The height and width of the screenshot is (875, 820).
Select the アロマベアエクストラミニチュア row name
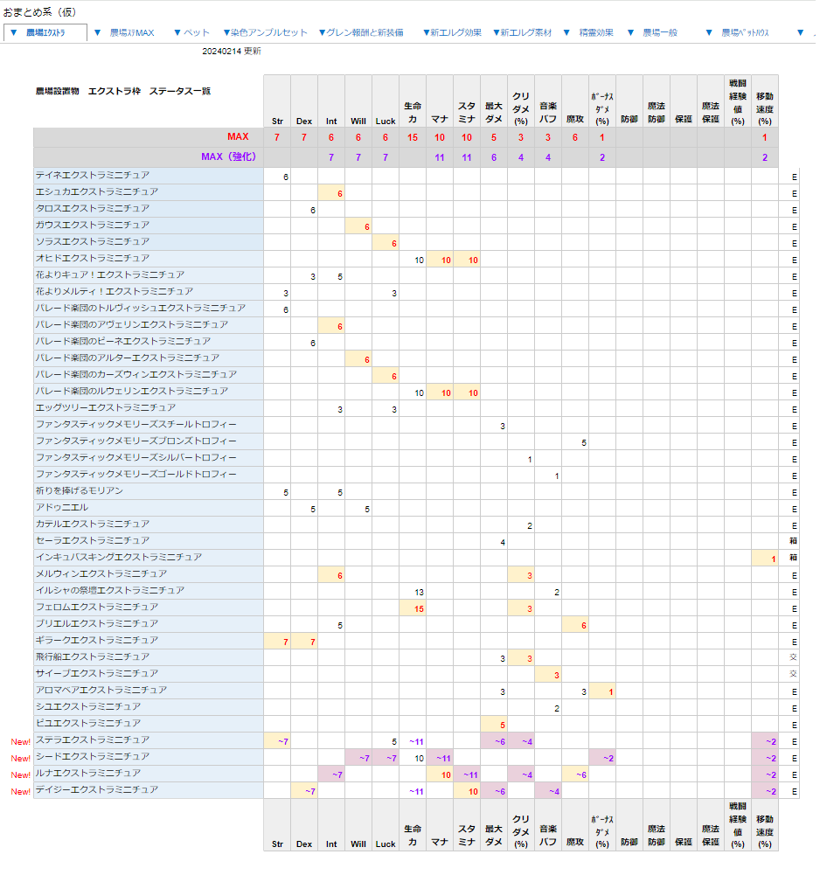[x=101, y=691]
